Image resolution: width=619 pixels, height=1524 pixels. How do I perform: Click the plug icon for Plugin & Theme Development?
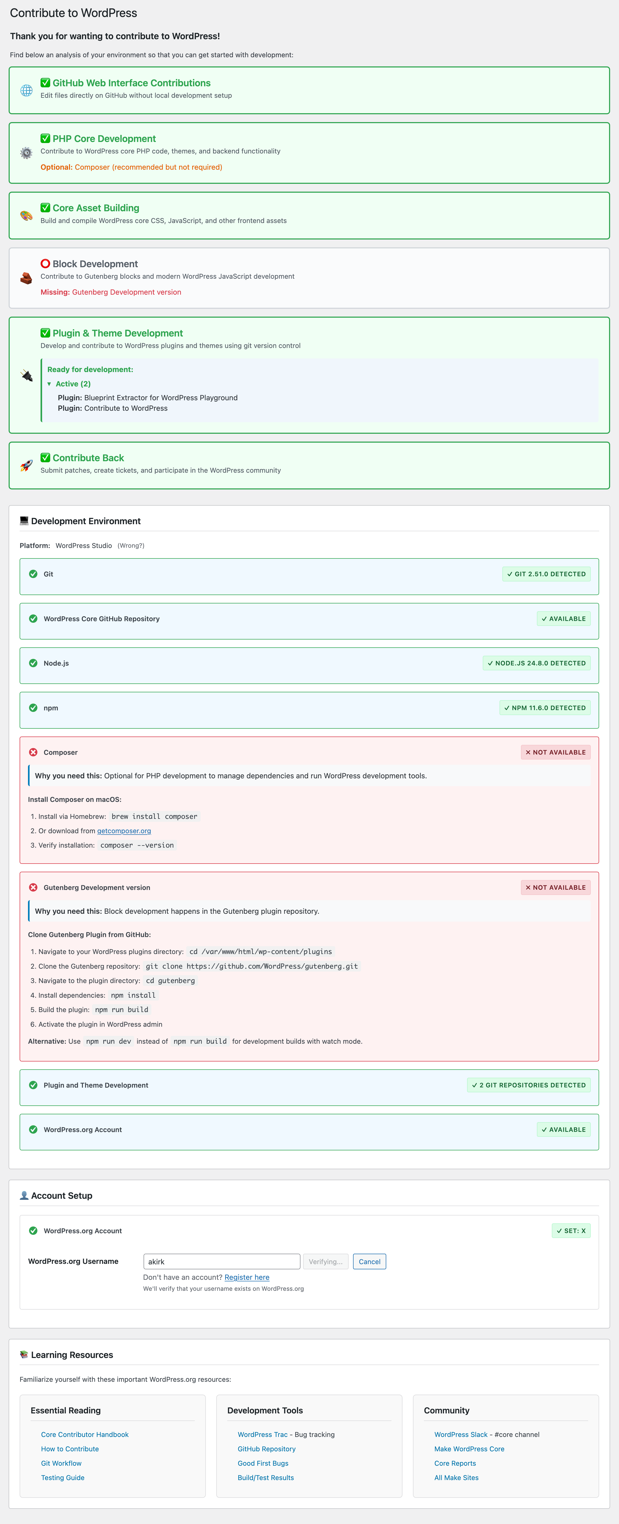[27, 375]
